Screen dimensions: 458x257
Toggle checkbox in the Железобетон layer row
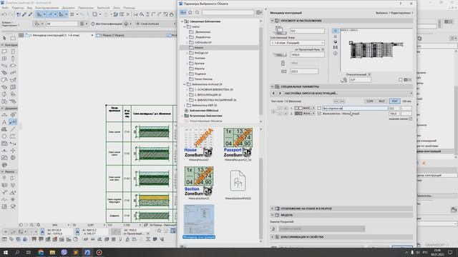319,114
